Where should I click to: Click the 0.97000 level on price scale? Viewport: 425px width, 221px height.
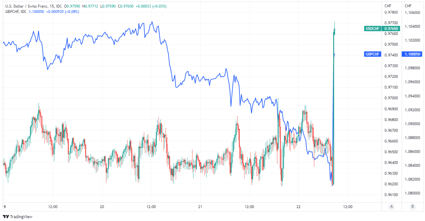tap(391, 98)
